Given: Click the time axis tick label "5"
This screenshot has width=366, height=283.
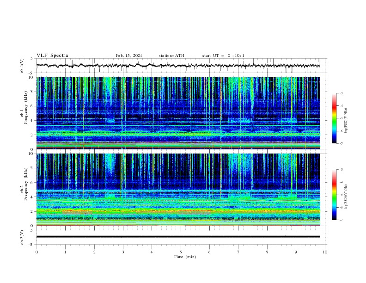Looking at the screenshot, I should [x=181, y=252].
